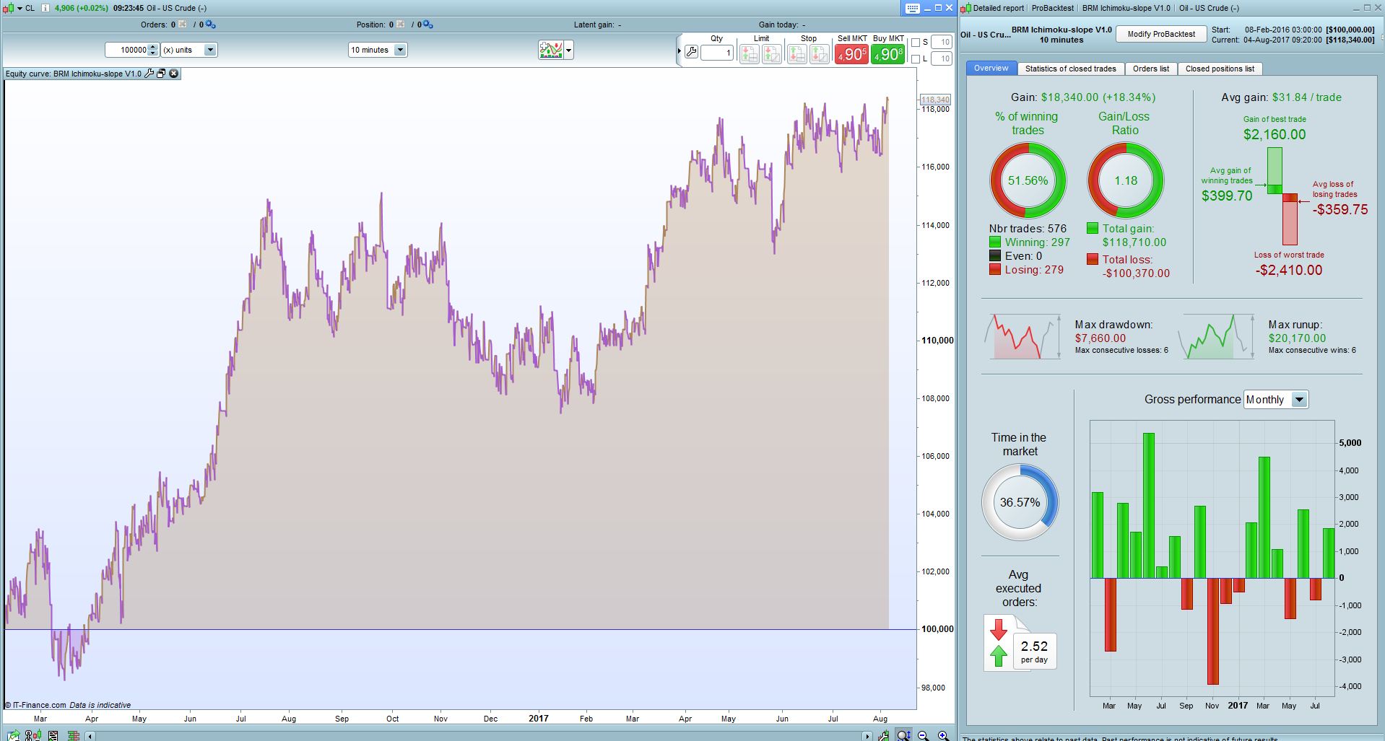Toggle the L checkbox in the order panel
Screen dimensions: 1385x741
916,59
